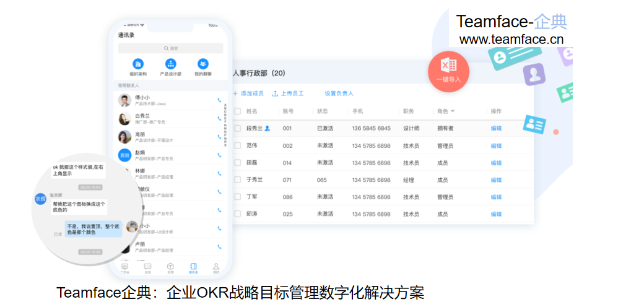Image resolution: width=631 pixels, height=307 pixels.
Task: Open the www.teamface.cn link
Action: [511, 40]
